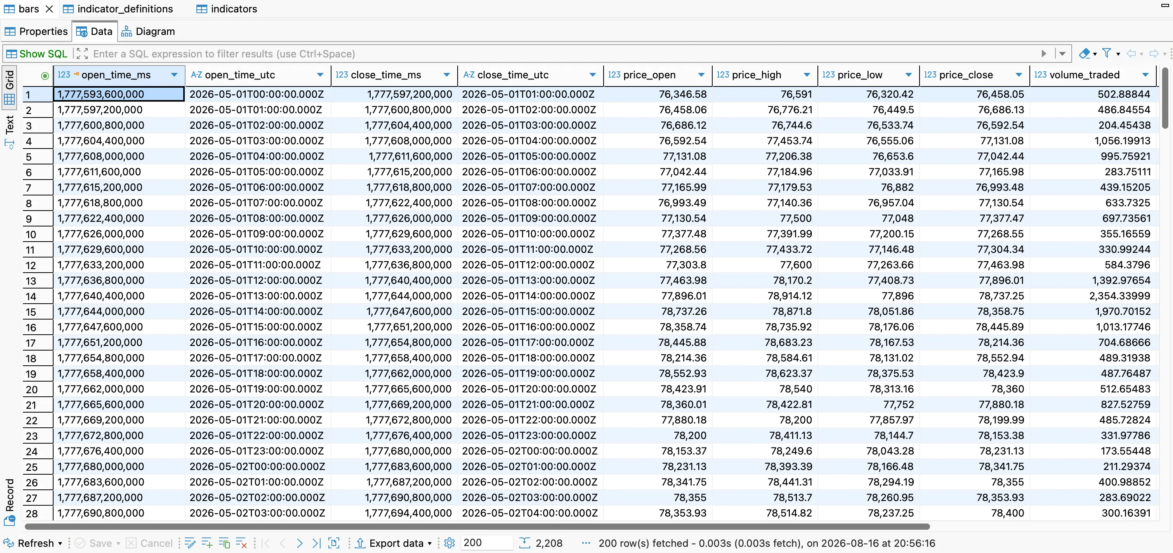Click the three-dots status details icon
The height and width of the screenshot is (553, 1173).
click(x=586, y=543)
